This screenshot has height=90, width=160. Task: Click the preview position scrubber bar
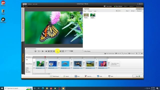pyautogui.click(x=54, y=49)
